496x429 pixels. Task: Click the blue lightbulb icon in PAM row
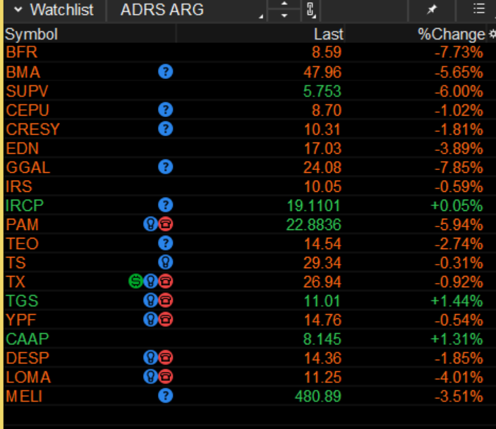[x=150, y=224]
